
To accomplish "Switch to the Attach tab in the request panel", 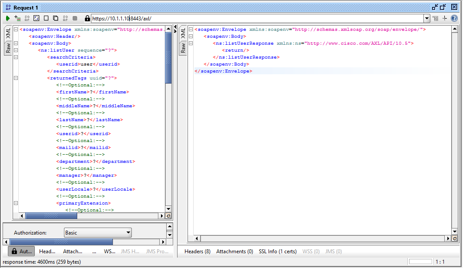I will [72, 251].
